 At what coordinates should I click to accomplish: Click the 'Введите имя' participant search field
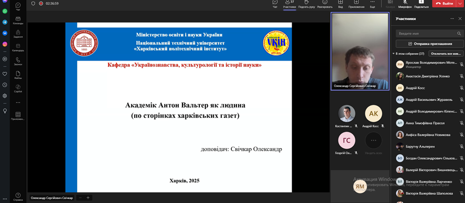(426, 34)
